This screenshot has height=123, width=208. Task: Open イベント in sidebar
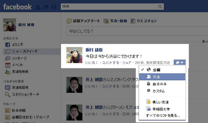pyautogui.click(x=18, y=65)
